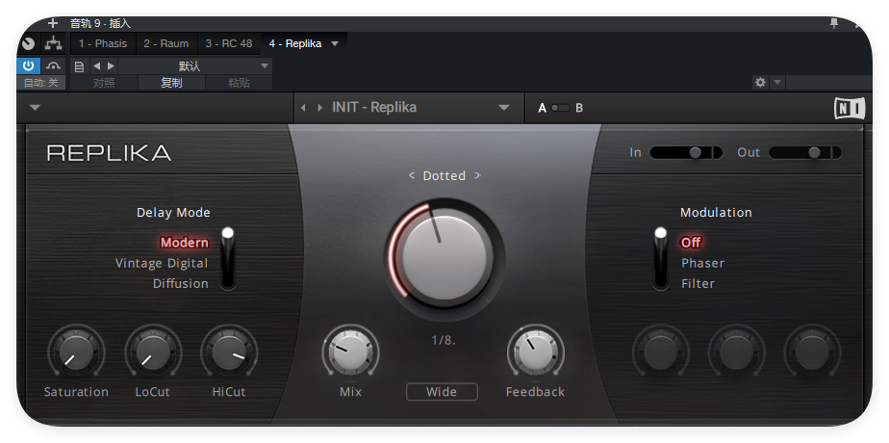889x443 pixels.
Task: Click the first disabled modulation knob
Action: tap(660, 352)
